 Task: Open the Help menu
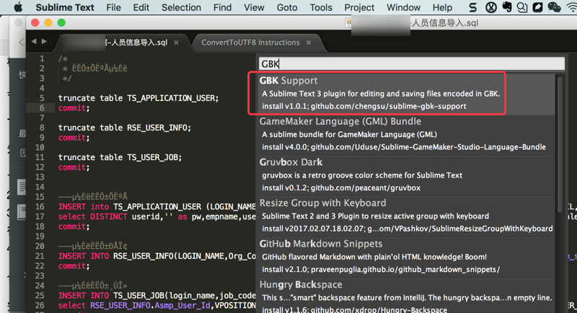click(442, 7)
